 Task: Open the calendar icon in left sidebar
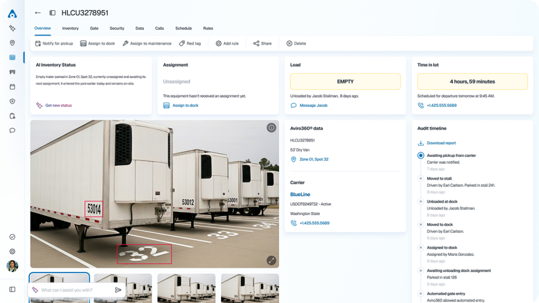(x=12, y=87)
